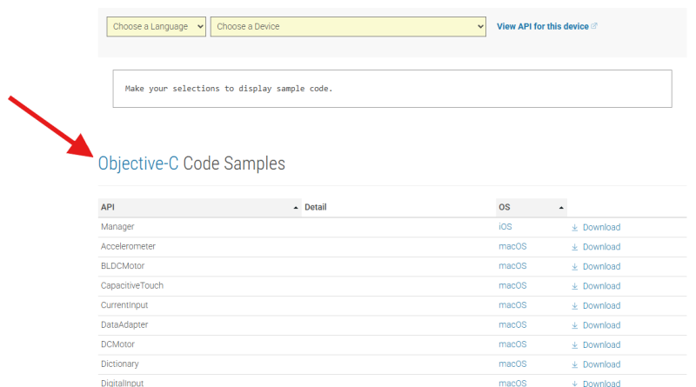Viewport: 696px width, 387px height.
Task: Click iOS in the Manager row
Action: pos(505,227)
